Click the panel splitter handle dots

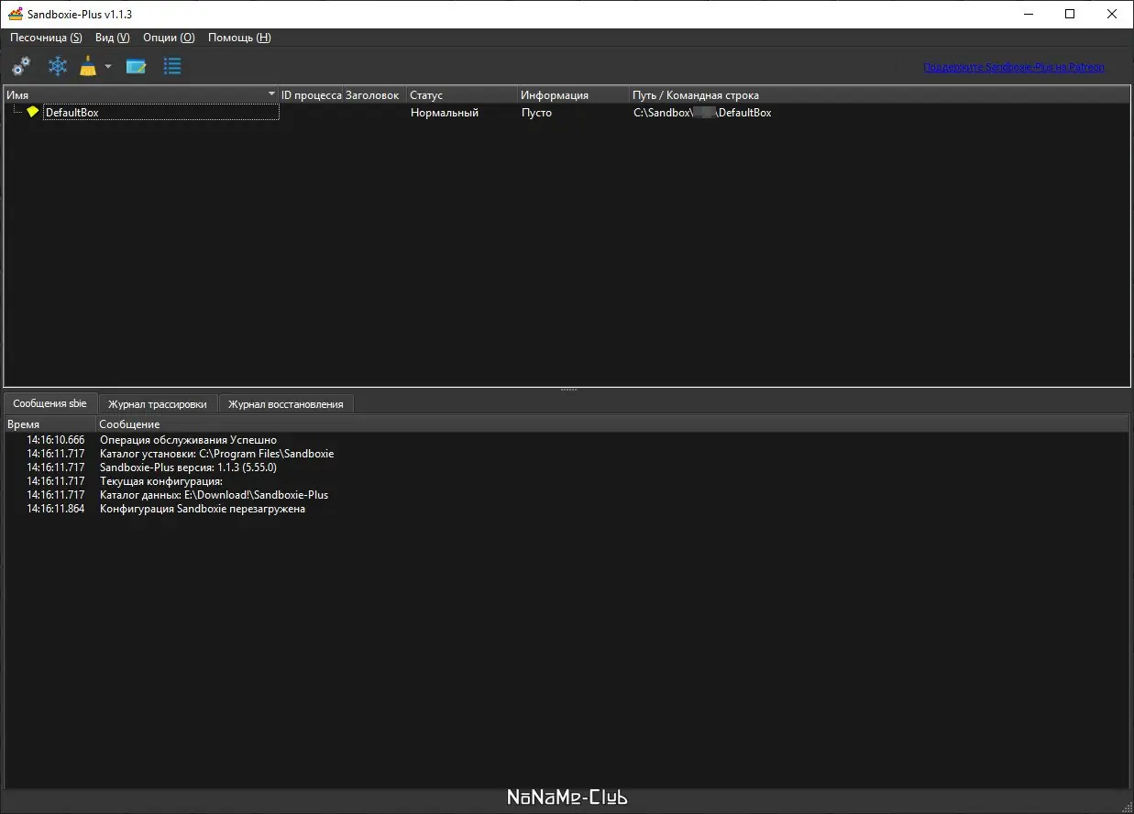(567, 390)
